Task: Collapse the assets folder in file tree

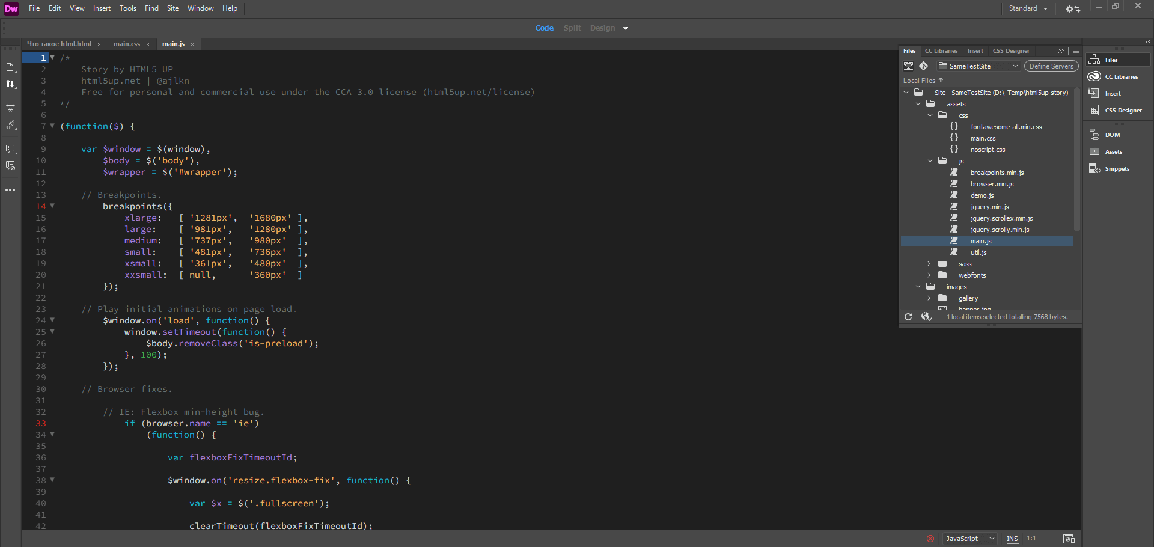Action: tap(918, 104)
